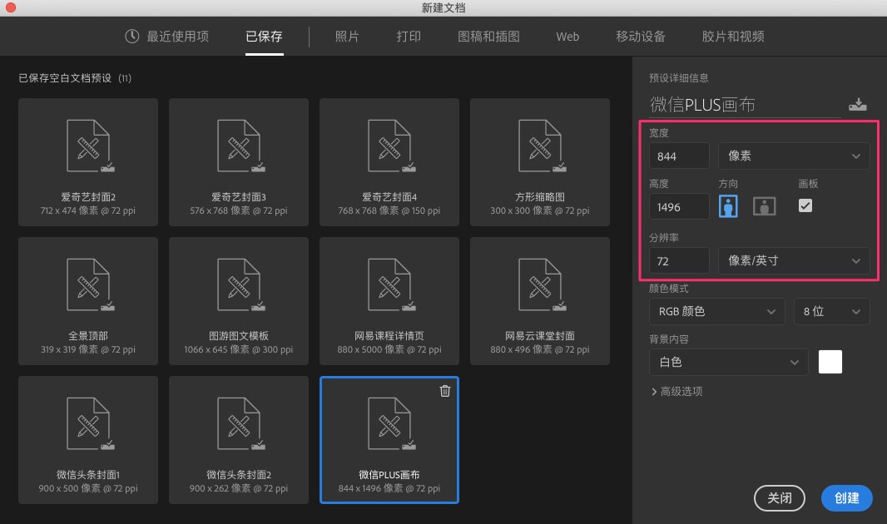Viewport: 887px width, 524px height.
Task: Click the text 319 x 319 像素 @ 72 ppi
Action: click(88, 349)
